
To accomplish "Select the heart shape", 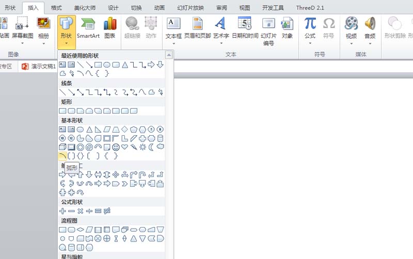I will coord(124,147).
